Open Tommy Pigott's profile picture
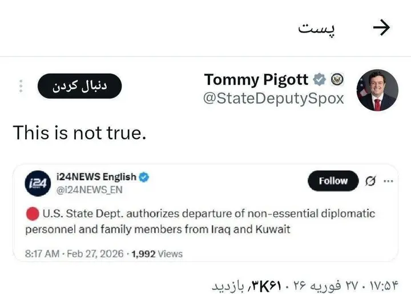 [377, 91]
